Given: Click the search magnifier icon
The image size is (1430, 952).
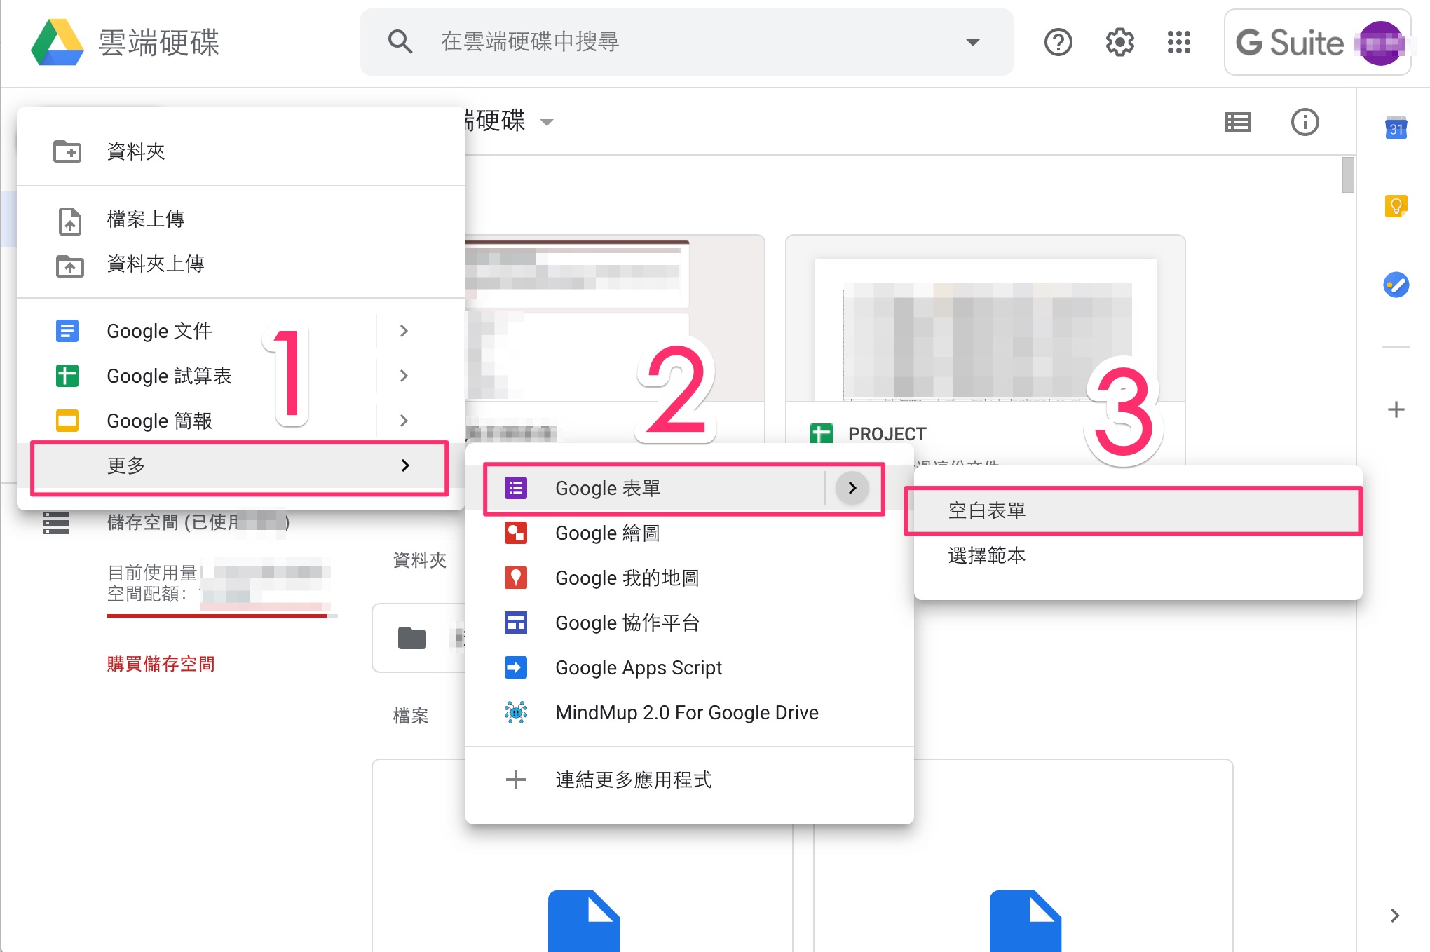Looking at the screenshot, I should click(400, 41).
